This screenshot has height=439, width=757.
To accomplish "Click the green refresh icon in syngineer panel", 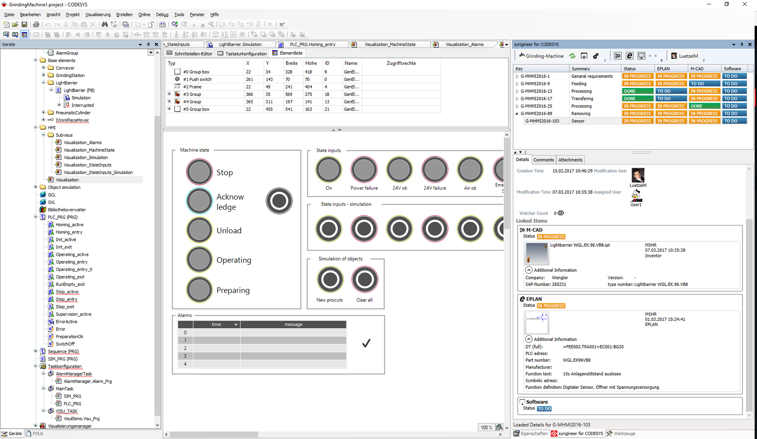I will click(x=572, y=56).
